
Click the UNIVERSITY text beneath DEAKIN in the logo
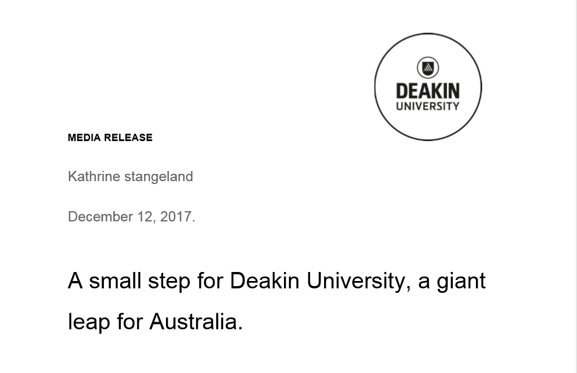coord(428,106)
